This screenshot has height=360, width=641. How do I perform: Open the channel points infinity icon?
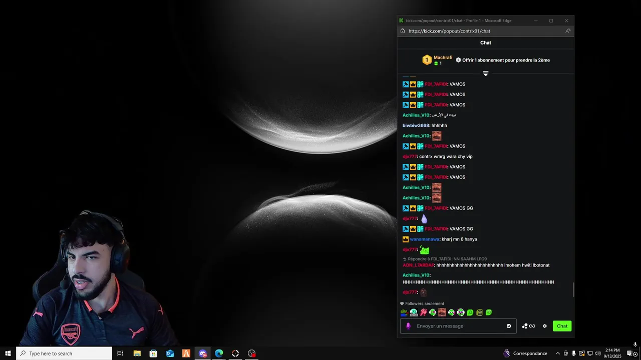pos(529,326)
